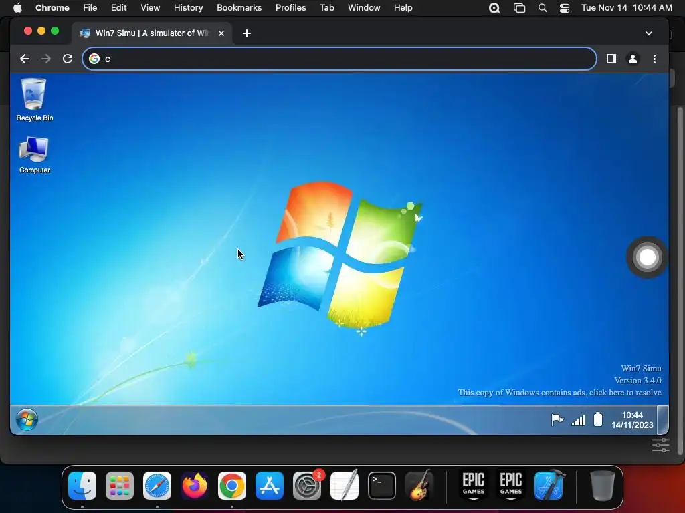Screen dimensions: 685x513
Task: Open TextEdit in the Dock
Action: (345, 486)
